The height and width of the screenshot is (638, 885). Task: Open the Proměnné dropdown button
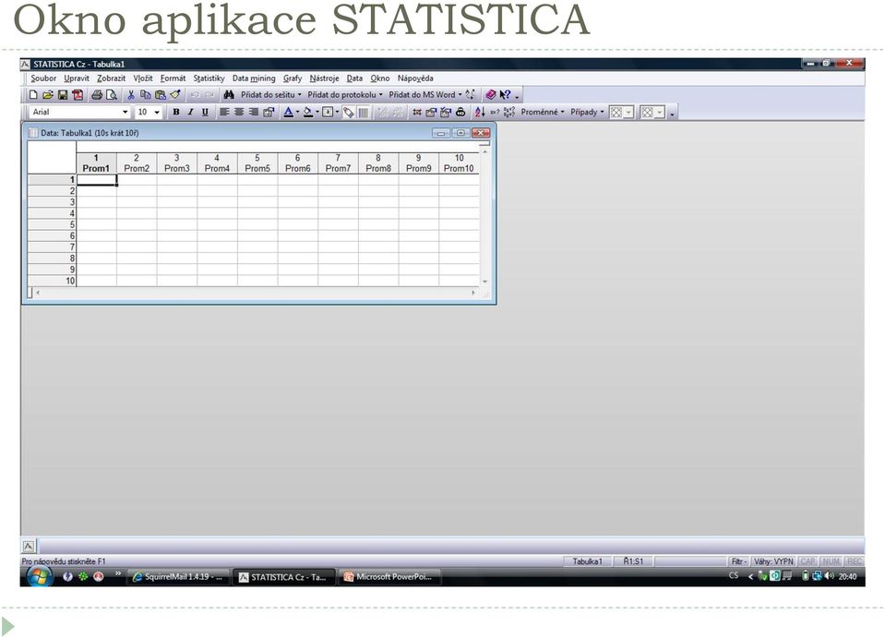(543, 113)
